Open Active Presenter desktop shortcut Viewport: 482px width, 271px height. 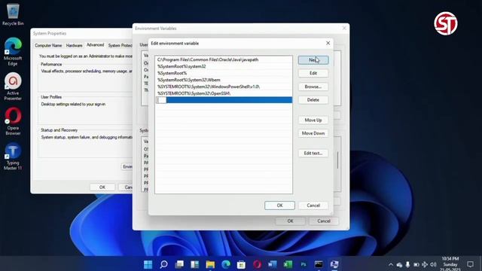coord(13,87)
